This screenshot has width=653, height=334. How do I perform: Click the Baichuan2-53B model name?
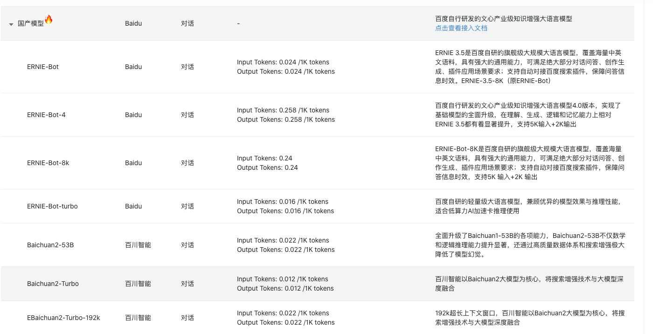coord(50,245)
